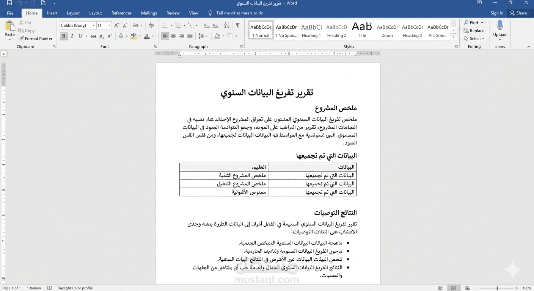Image resolution: width=534 pixels, height=291 pixels.
Task: Expand the Change Case Aa menu
Action: [x=138, y=25]
